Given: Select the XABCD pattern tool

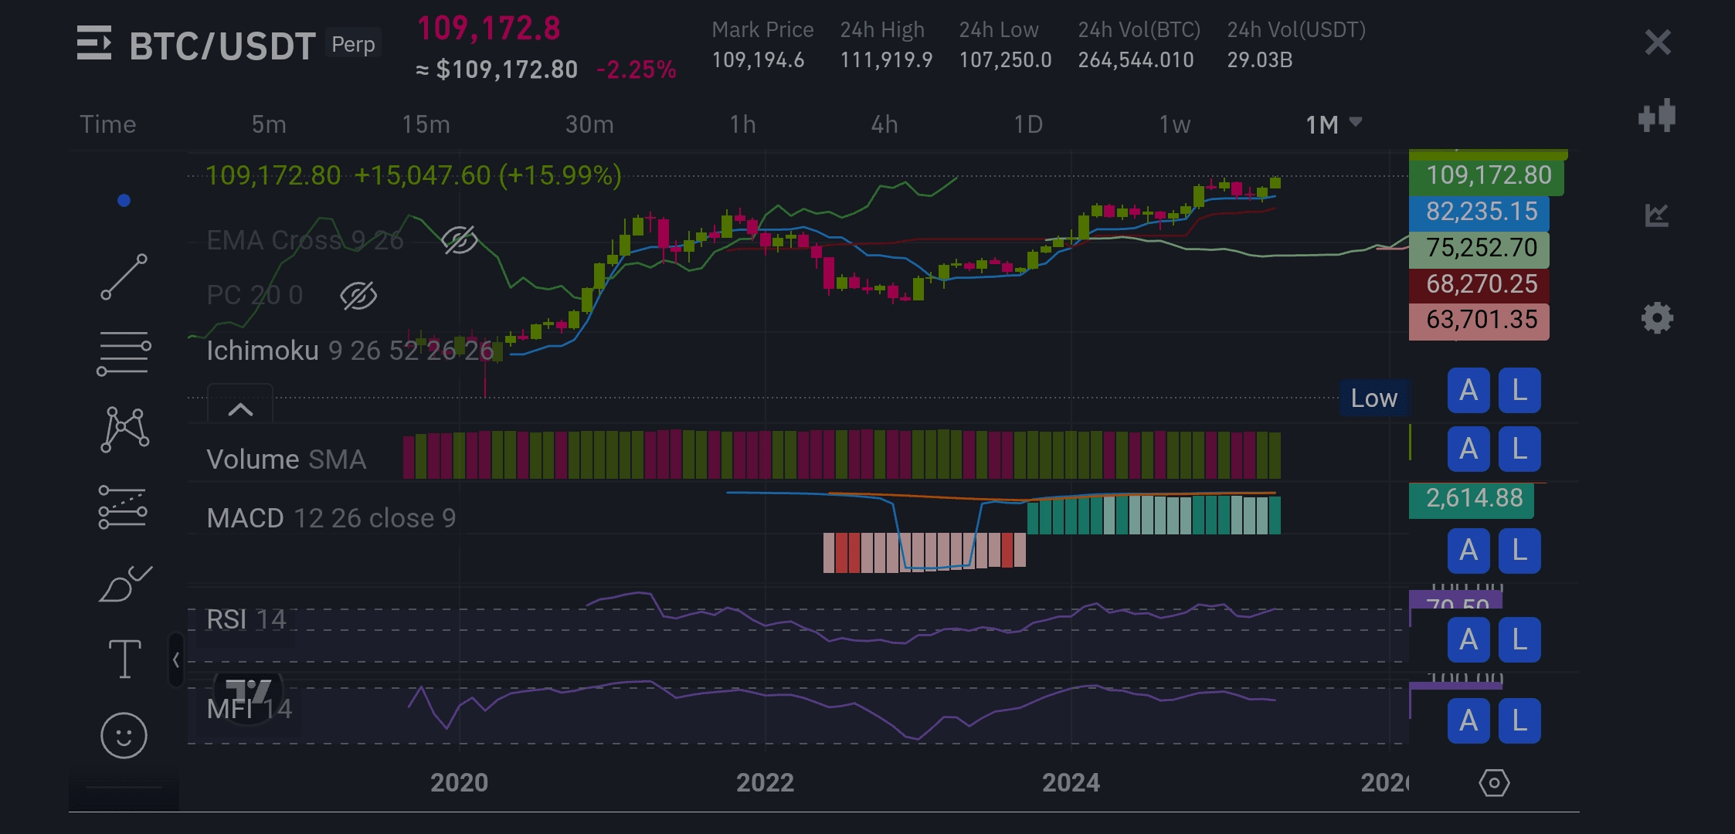Looking at the screenshot, I should (124, 429).
